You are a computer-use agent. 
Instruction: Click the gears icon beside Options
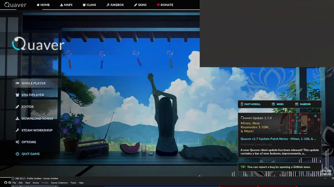[x=17, y=142]
